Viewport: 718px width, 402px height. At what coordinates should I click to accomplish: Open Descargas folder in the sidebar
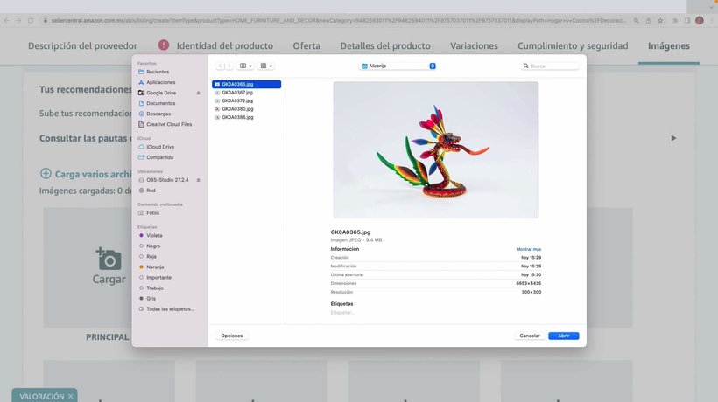coord(158,114)
